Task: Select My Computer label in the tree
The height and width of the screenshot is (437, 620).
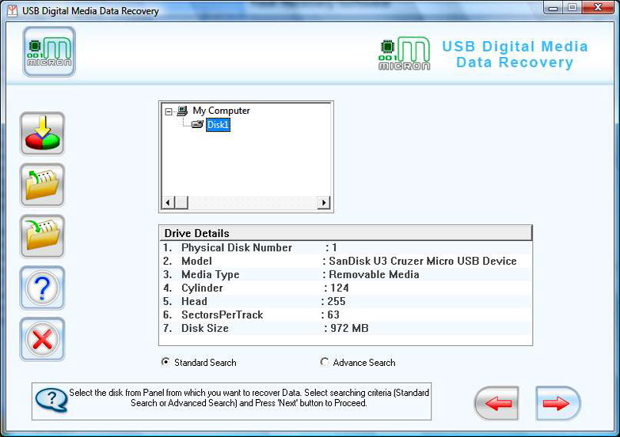Action: 221,111
